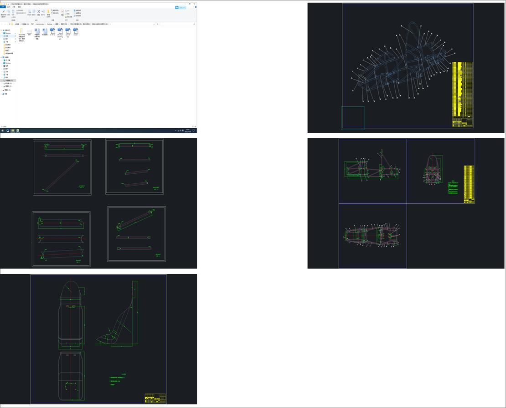Select the '0001' image file thumbnail
This screenshot has width=506, height=408.
coord(29,33)
